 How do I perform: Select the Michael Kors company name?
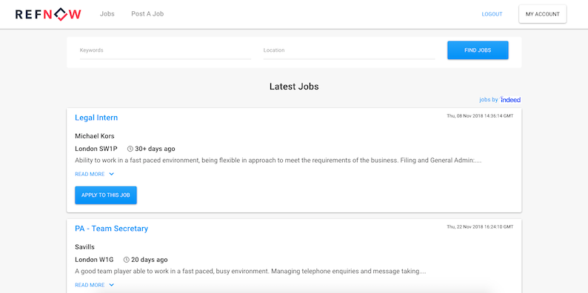95,136
